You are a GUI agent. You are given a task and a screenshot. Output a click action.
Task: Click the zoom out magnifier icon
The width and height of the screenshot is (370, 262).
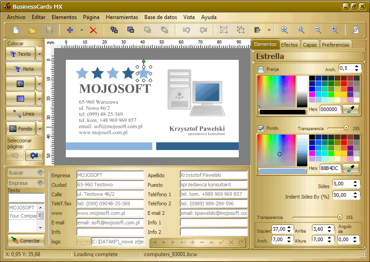tap(318, 30)
